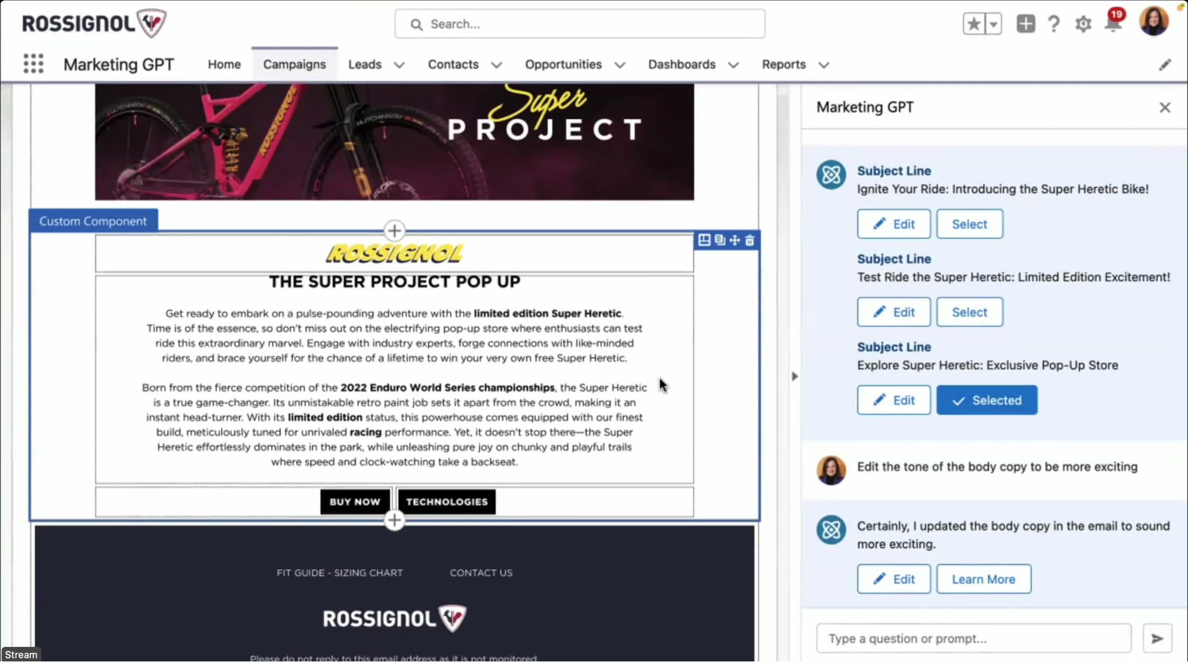This screenshot has height=662, width=1188.
Task: Open the Contacts tab
Action: coord(453,64)
